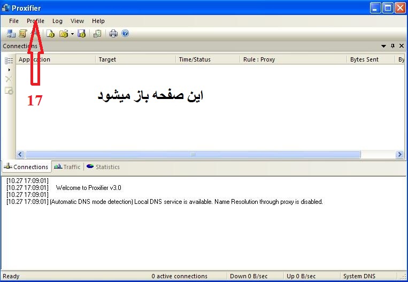This screenshot has width=408, height=282.
Task: Open the Proxification Rules scroll icon
Action: tap(23, 34)
